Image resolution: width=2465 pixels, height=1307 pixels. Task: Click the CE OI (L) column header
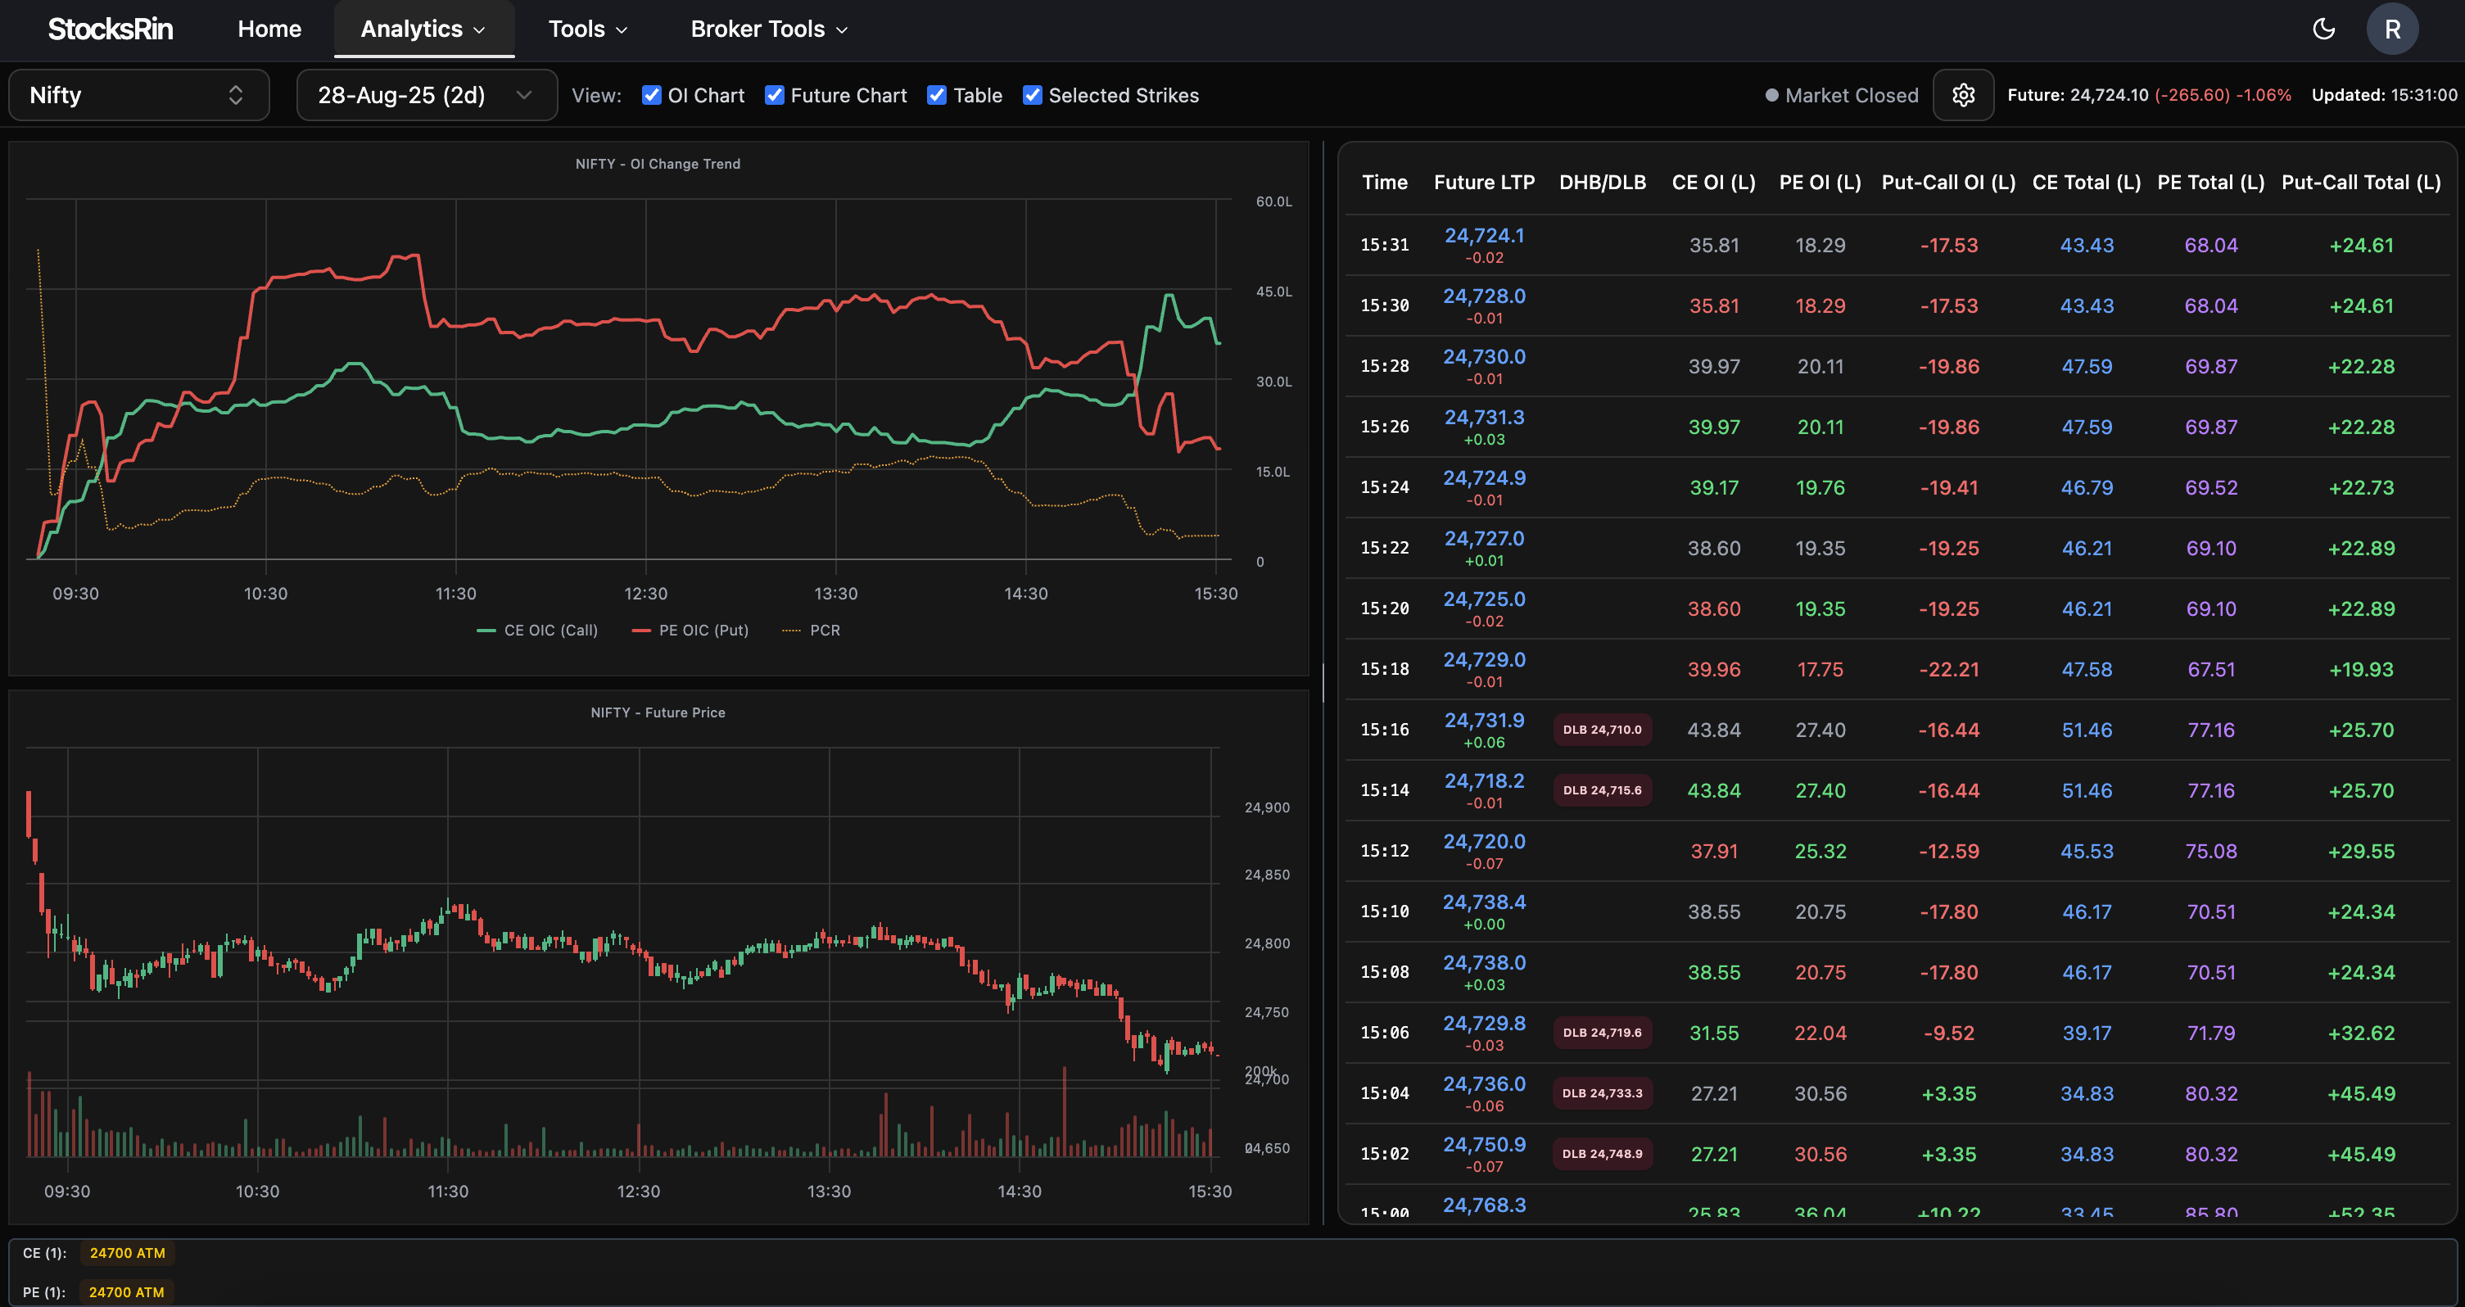(1713, 182)
